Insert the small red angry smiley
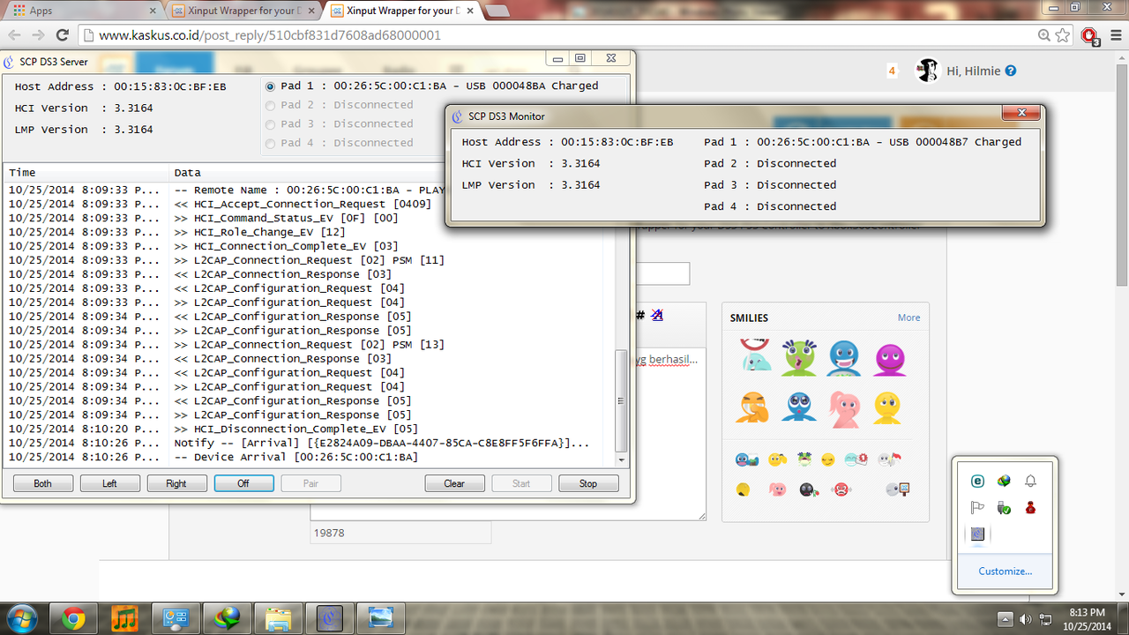This screenshot has height=635, width=1129. [841, 489]
